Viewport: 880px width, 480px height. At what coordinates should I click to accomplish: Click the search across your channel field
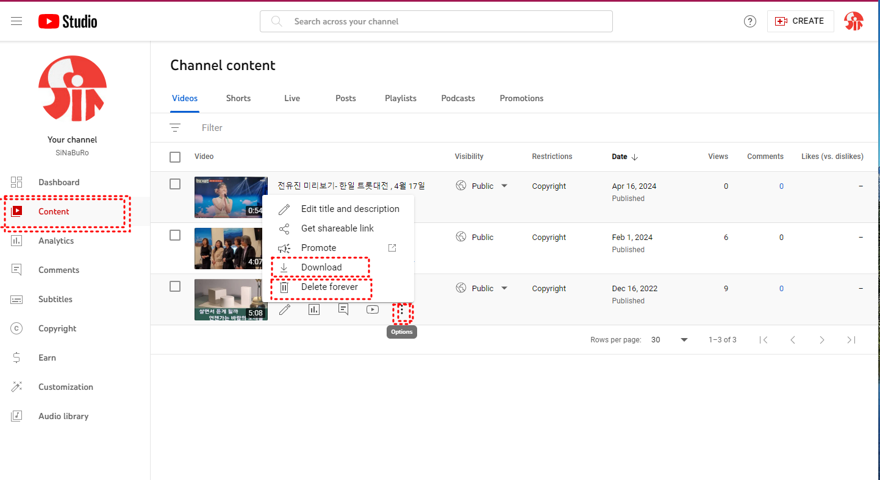436,21
